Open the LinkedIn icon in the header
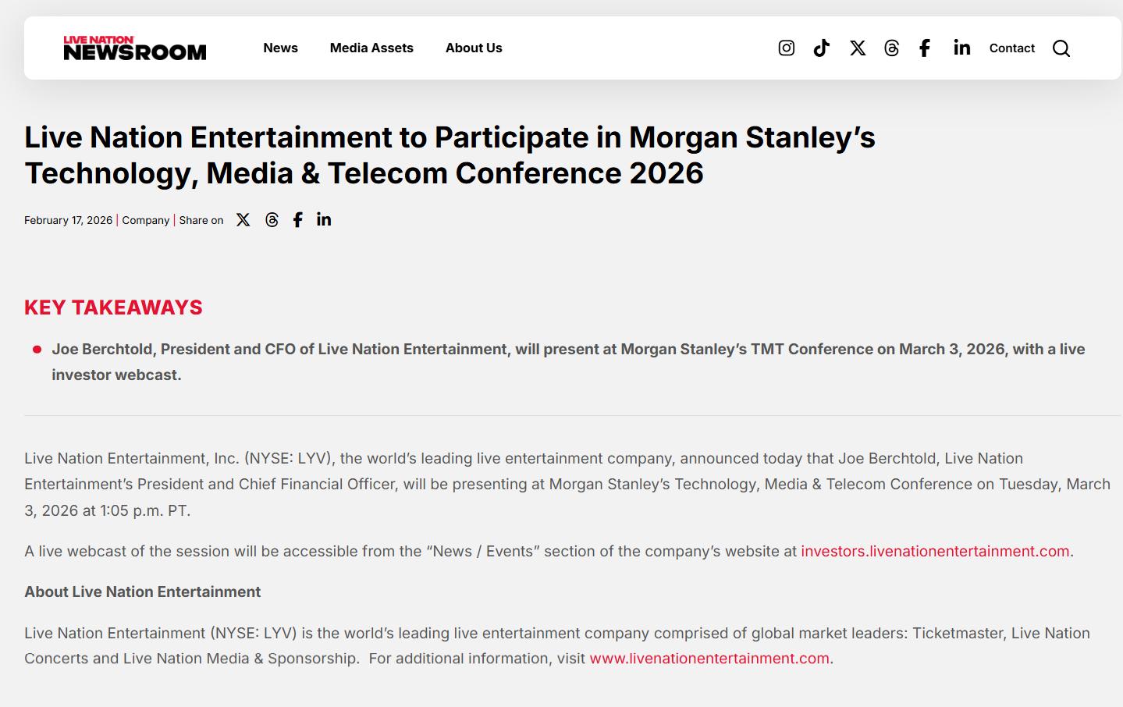 pos(961,48)
